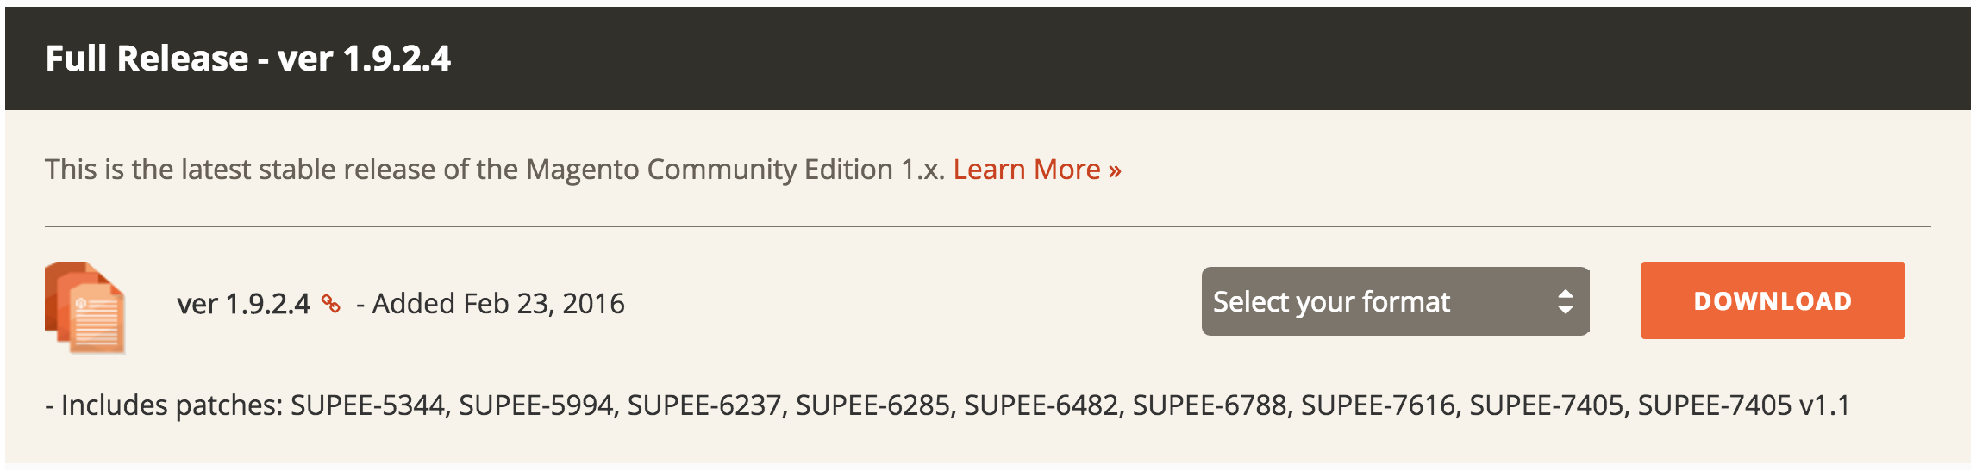Image resolution: width=1976 pixels, height=470 pixels.
Task: Click the Full Release - ver 1.9.2.4 heading
Action: tap(248, 59)
